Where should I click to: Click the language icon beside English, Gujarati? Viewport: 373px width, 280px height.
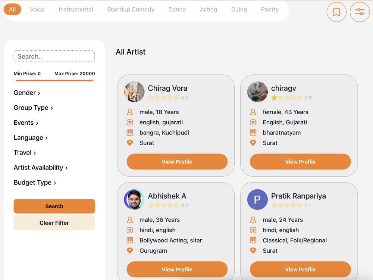(x=253, y=122)
